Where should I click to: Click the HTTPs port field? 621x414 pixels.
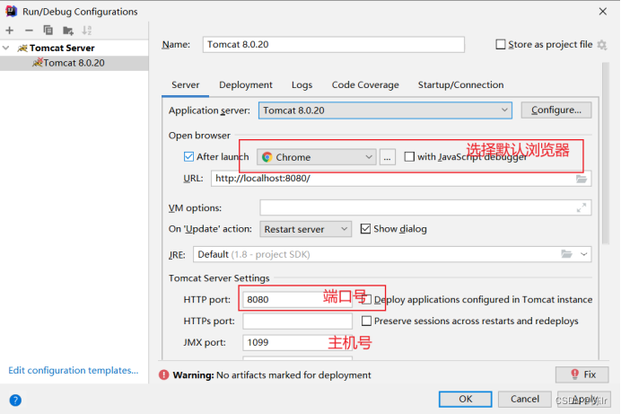297,321
